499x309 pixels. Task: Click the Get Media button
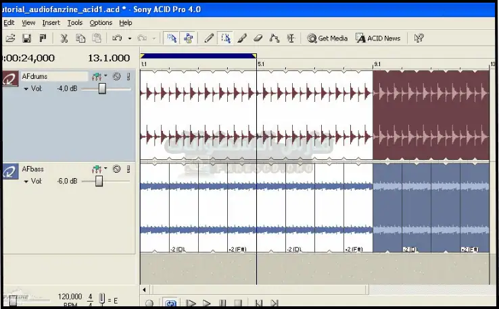327,38
